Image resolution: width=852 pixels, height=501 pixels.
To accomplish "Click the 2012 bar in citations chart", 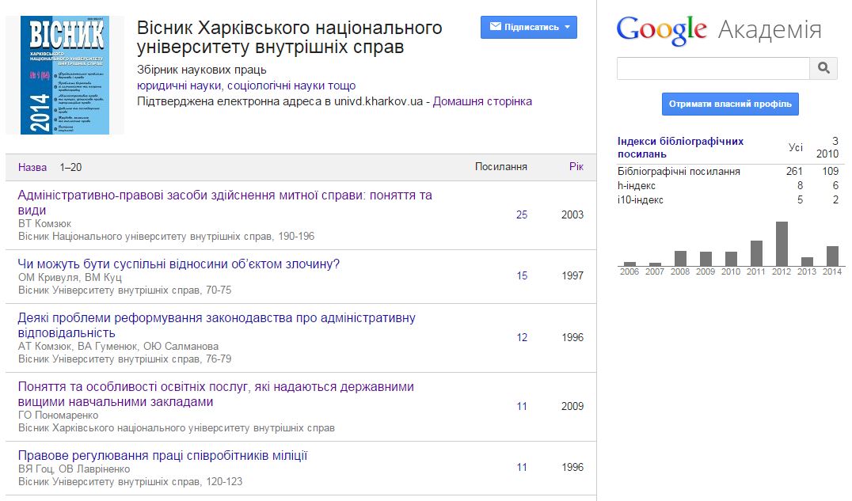I will pyautogui.click(x=782, y=244).
